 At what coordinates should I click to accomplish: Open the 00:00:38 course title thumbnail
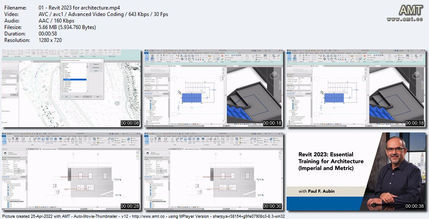tap(356, 171)
